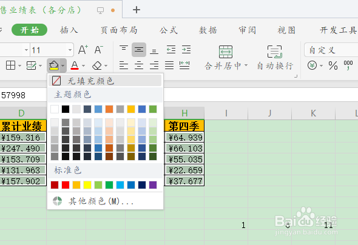The width and height of the screenshot is (358, 245).
Task: Open the font name dropdown arrow
Action: [x=27, y=50]
